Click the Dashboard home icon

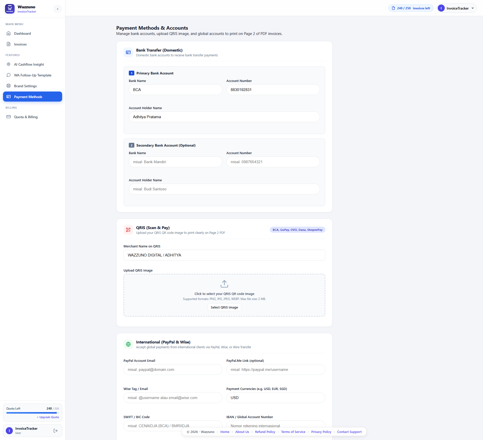pyautogui.click(x=9, y=33)
